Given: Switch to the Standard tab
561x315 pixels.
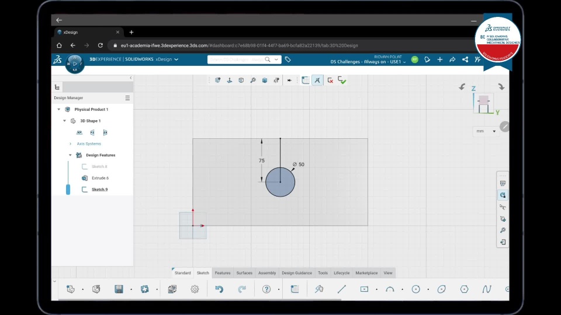Looking at the screenshot, I should (182, 273).
